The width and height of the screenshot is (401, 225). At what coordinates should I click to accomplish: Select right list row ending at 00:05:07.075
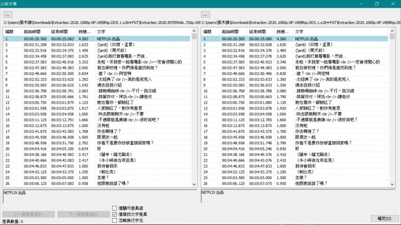pos(295,183)
